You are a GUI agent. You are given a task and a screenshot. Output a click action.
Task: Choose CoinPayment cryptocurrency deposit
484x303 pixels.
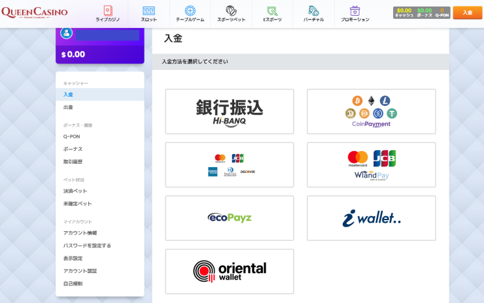tap(372, 112)
